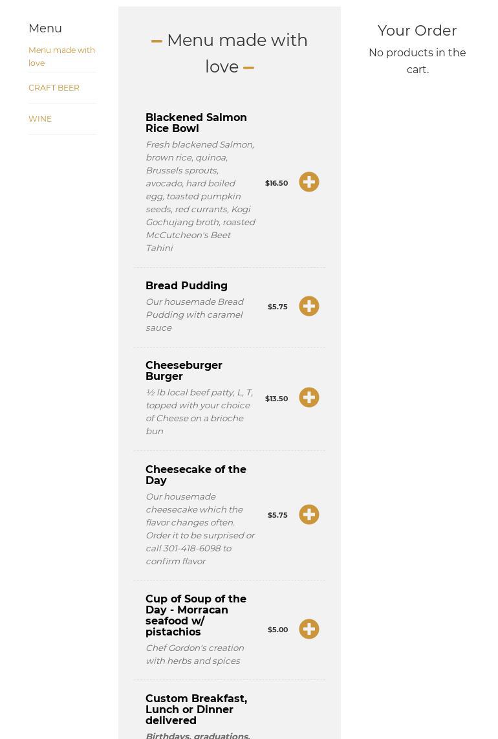
Task: Add Cup of Soup of the Day
Action: [x=309, y=629]
